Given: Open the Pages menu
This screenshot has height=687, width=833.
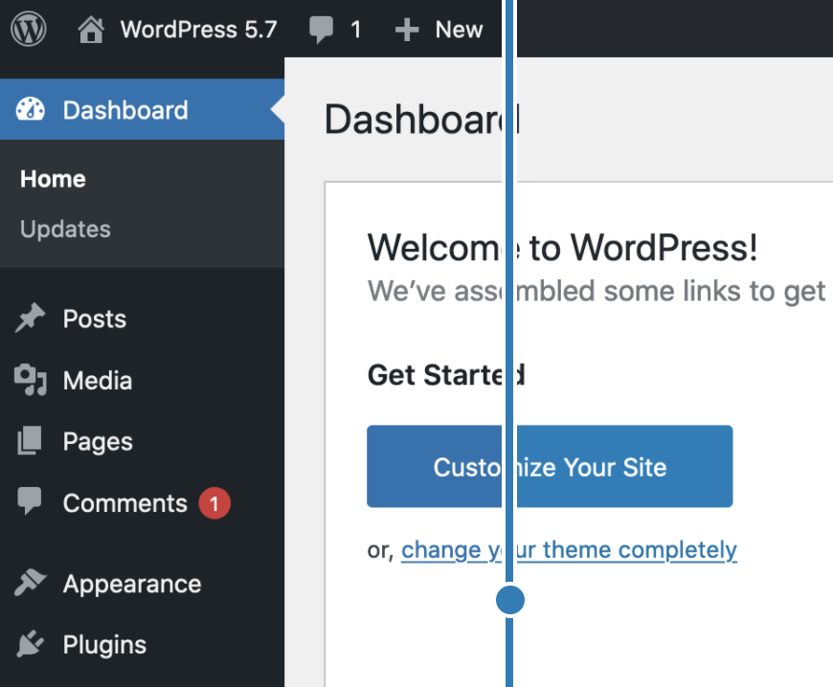Looking at the screenshot, I should click(x=98, y=442).
